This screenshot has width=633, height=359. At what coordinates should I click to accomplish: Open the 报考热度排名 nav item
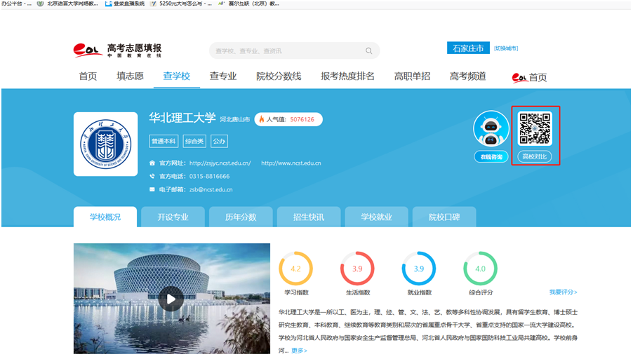[347, 76]
